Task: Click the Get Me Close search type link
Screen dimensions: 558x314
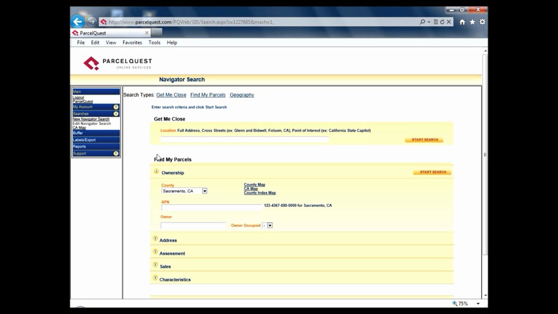Action: (171, 95)
